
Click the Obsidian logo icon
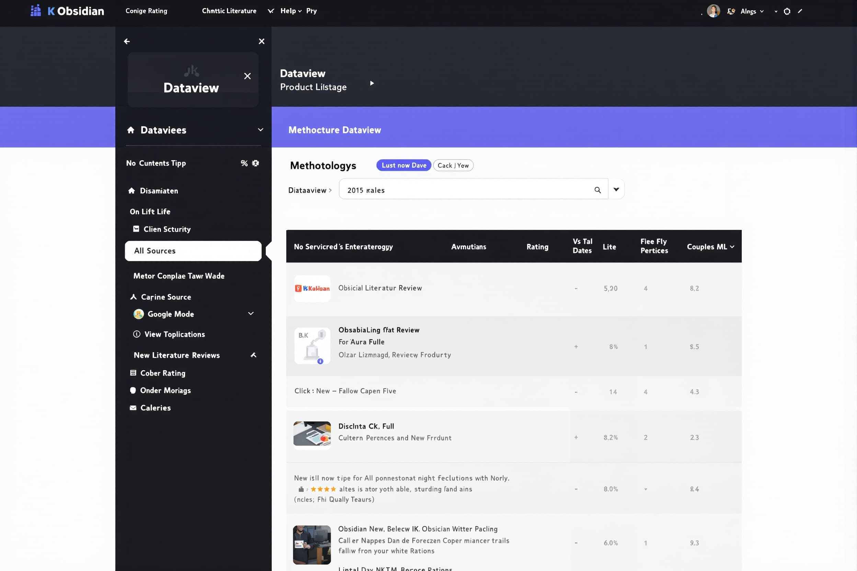[35, 11]
